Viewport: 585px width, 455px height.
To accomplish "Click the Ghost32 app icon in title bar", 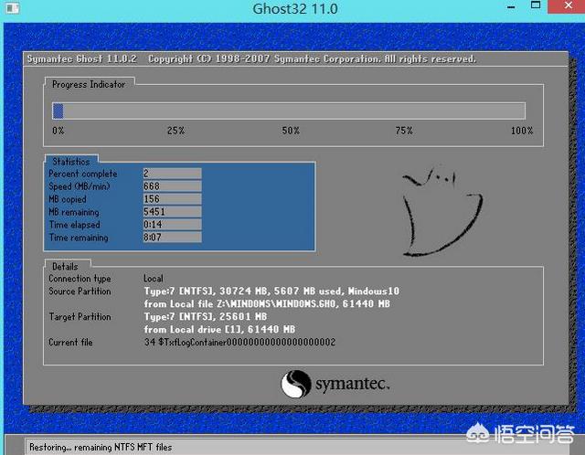I will pos(12,9).
